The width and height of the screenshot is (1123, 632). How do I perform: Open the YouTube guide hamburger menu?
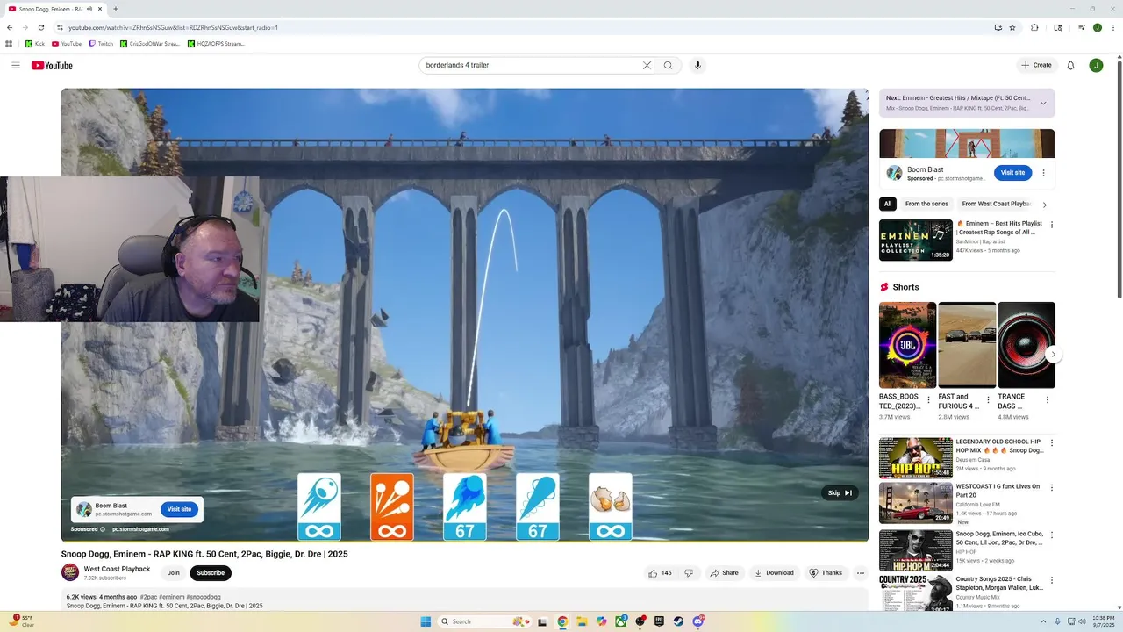tap(15, 65)
